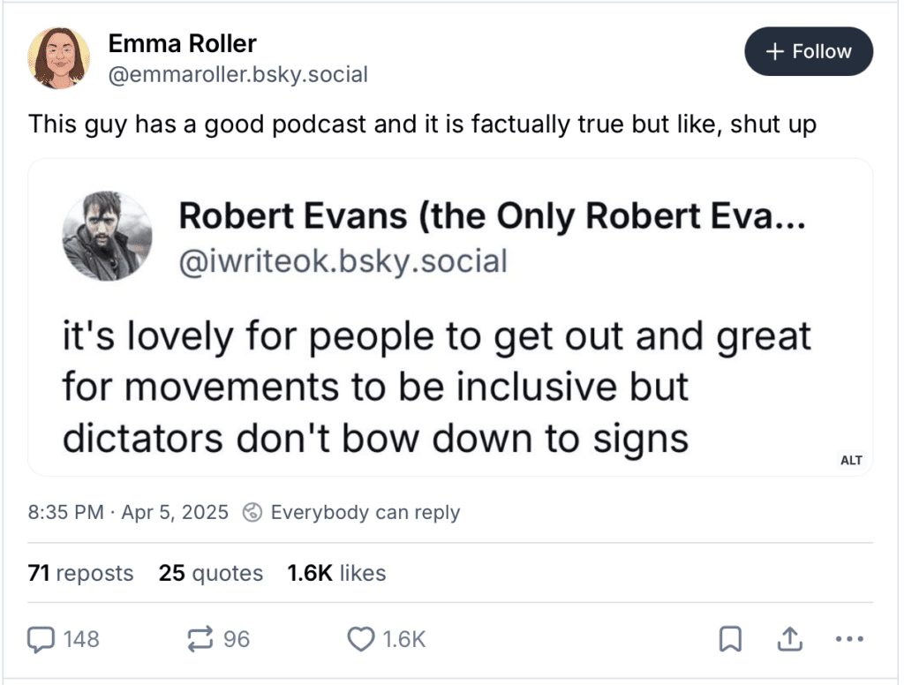View the '25 quotes' of this post
Image resolution: width=904 pixels, height=685 pixels.
pos(210,573)
